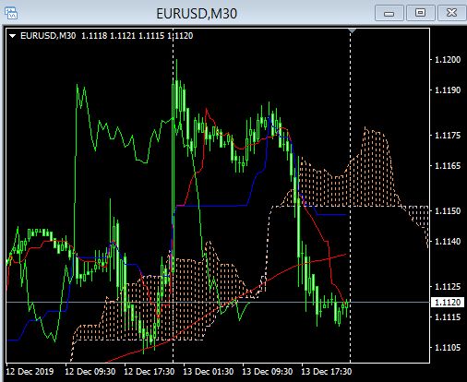Screen dimensions: 467x382
Task: Click the 1.1175 price scale label
Action: (x=448, y=136)
